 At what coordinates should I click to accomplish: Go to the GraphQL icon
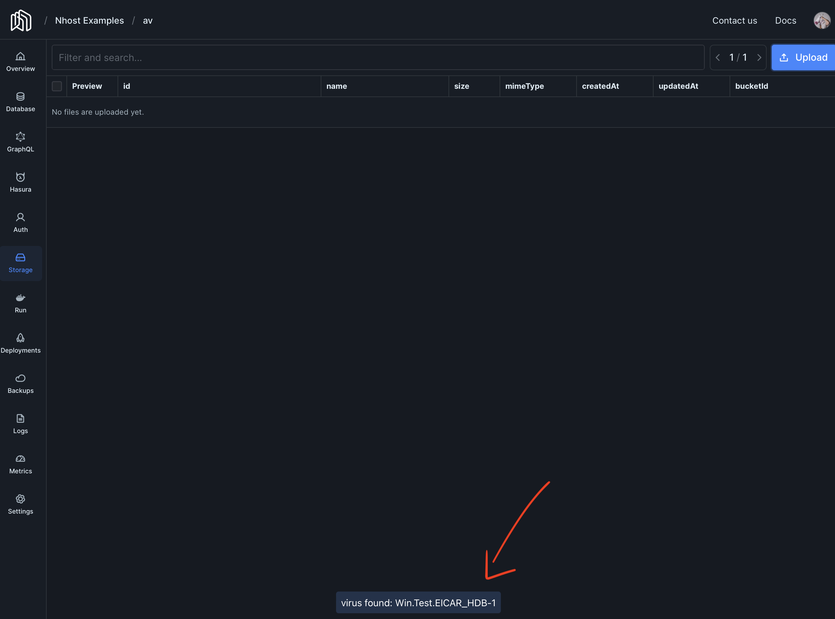click(x=20, y=137)
